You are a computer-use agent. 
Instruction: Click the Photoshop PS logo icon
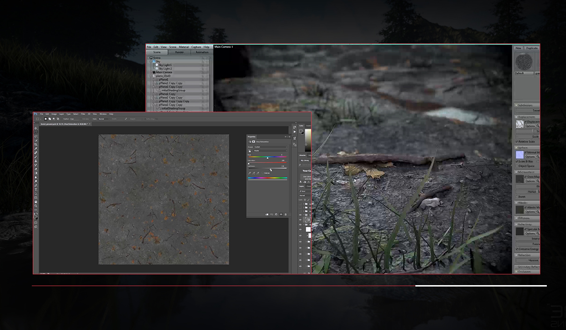[36, 114]
